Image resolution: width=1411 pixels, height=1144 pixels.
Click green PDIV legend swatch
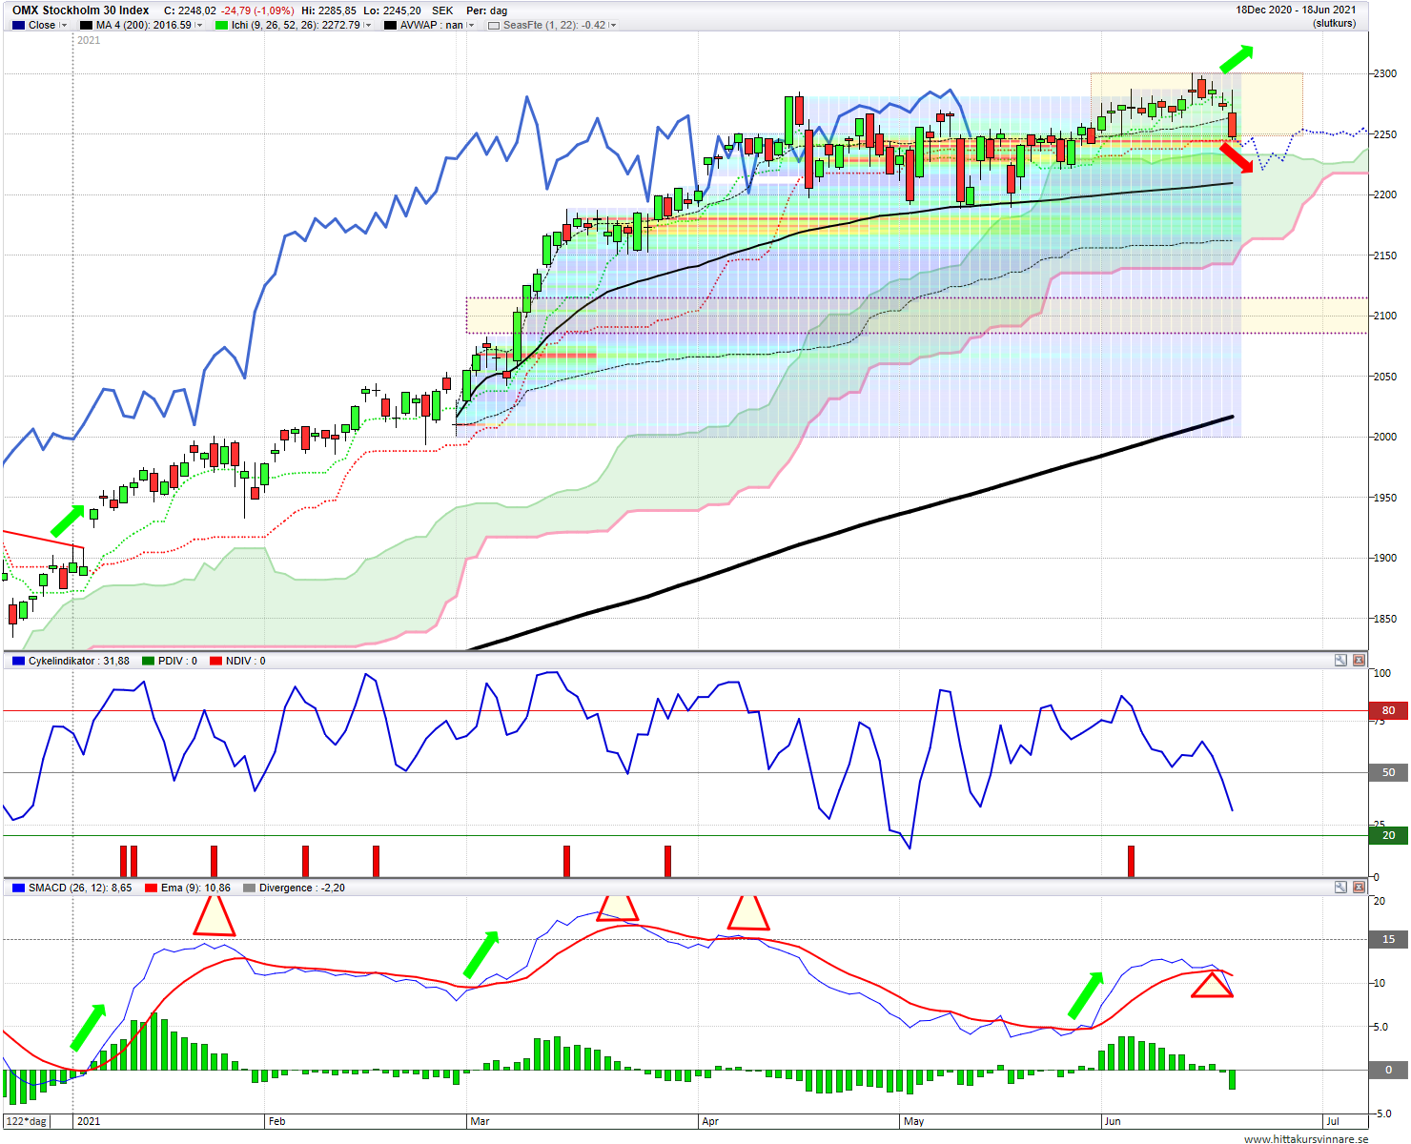pyautogui.click(x=148, y=661)
